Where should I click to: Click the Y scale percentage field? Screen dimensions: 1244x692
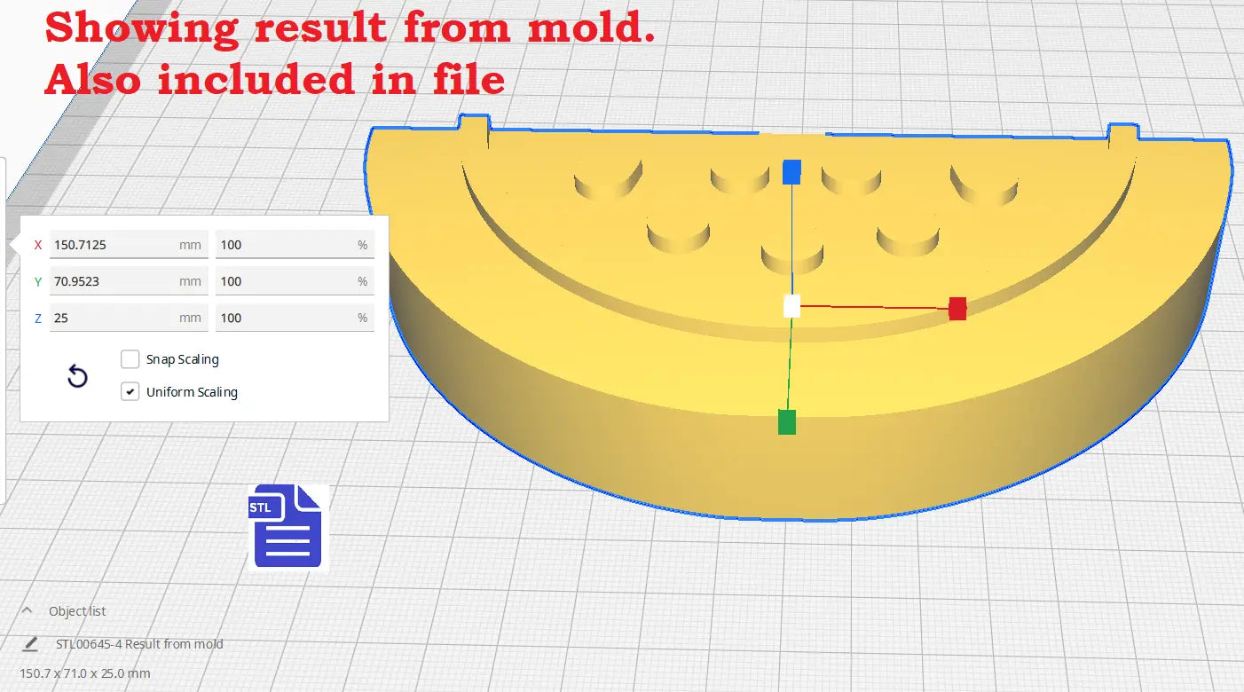coord(284,281)
